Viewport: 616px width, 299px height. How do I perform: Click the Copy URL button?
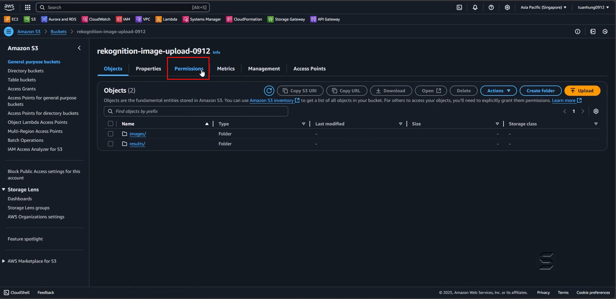click(347, 91)
